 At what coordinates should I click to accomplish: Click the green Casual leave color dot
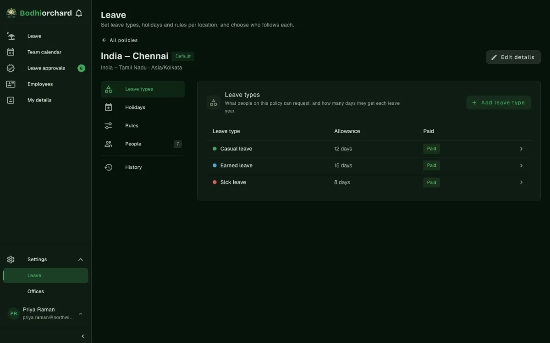click(214, 149)
